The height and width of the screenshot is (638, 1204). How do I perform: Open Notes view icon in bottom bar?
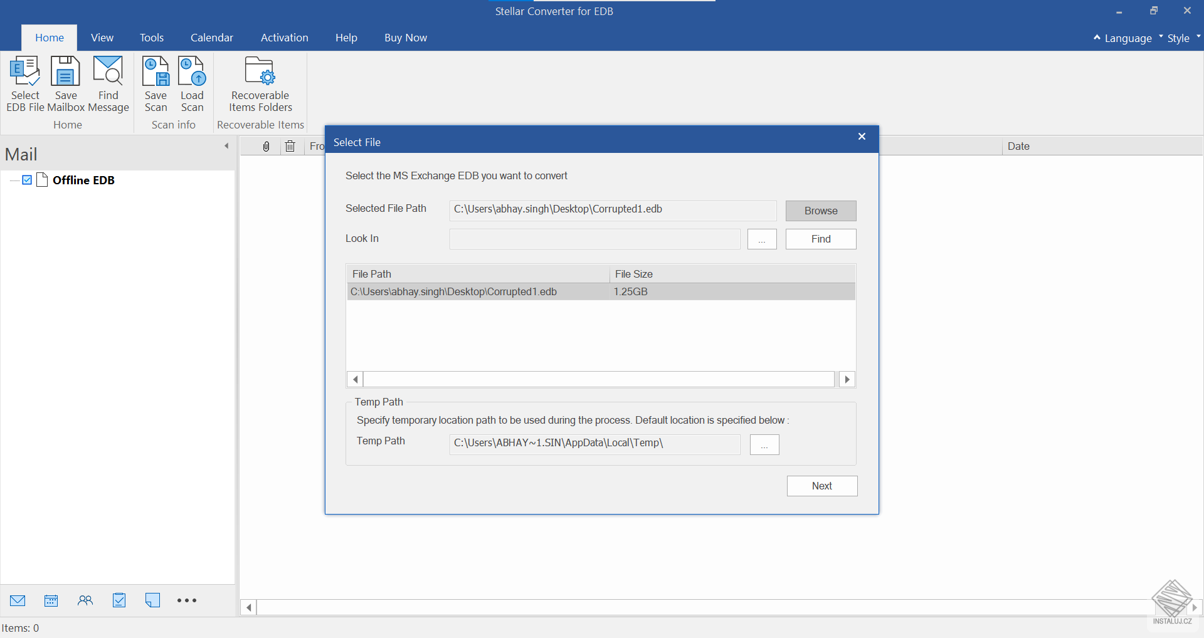point(152,600)
